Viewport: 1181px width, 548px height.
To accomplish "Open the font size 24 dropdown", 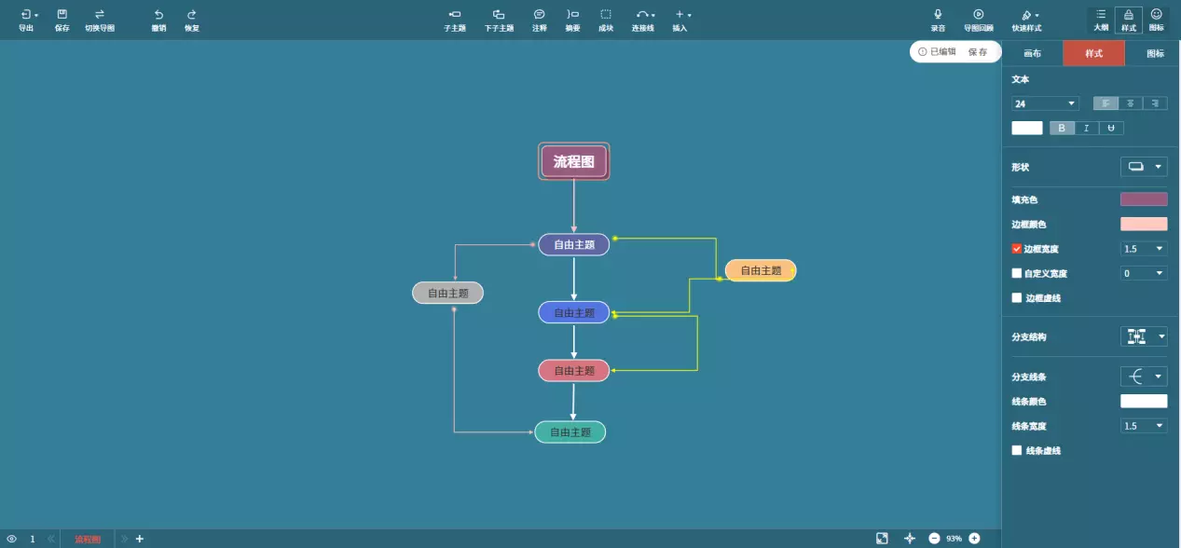I will click(1045, 103).
